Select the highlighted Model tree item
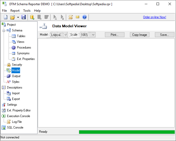This screenshot has width=176, height=141. click(x=16, y=70)
